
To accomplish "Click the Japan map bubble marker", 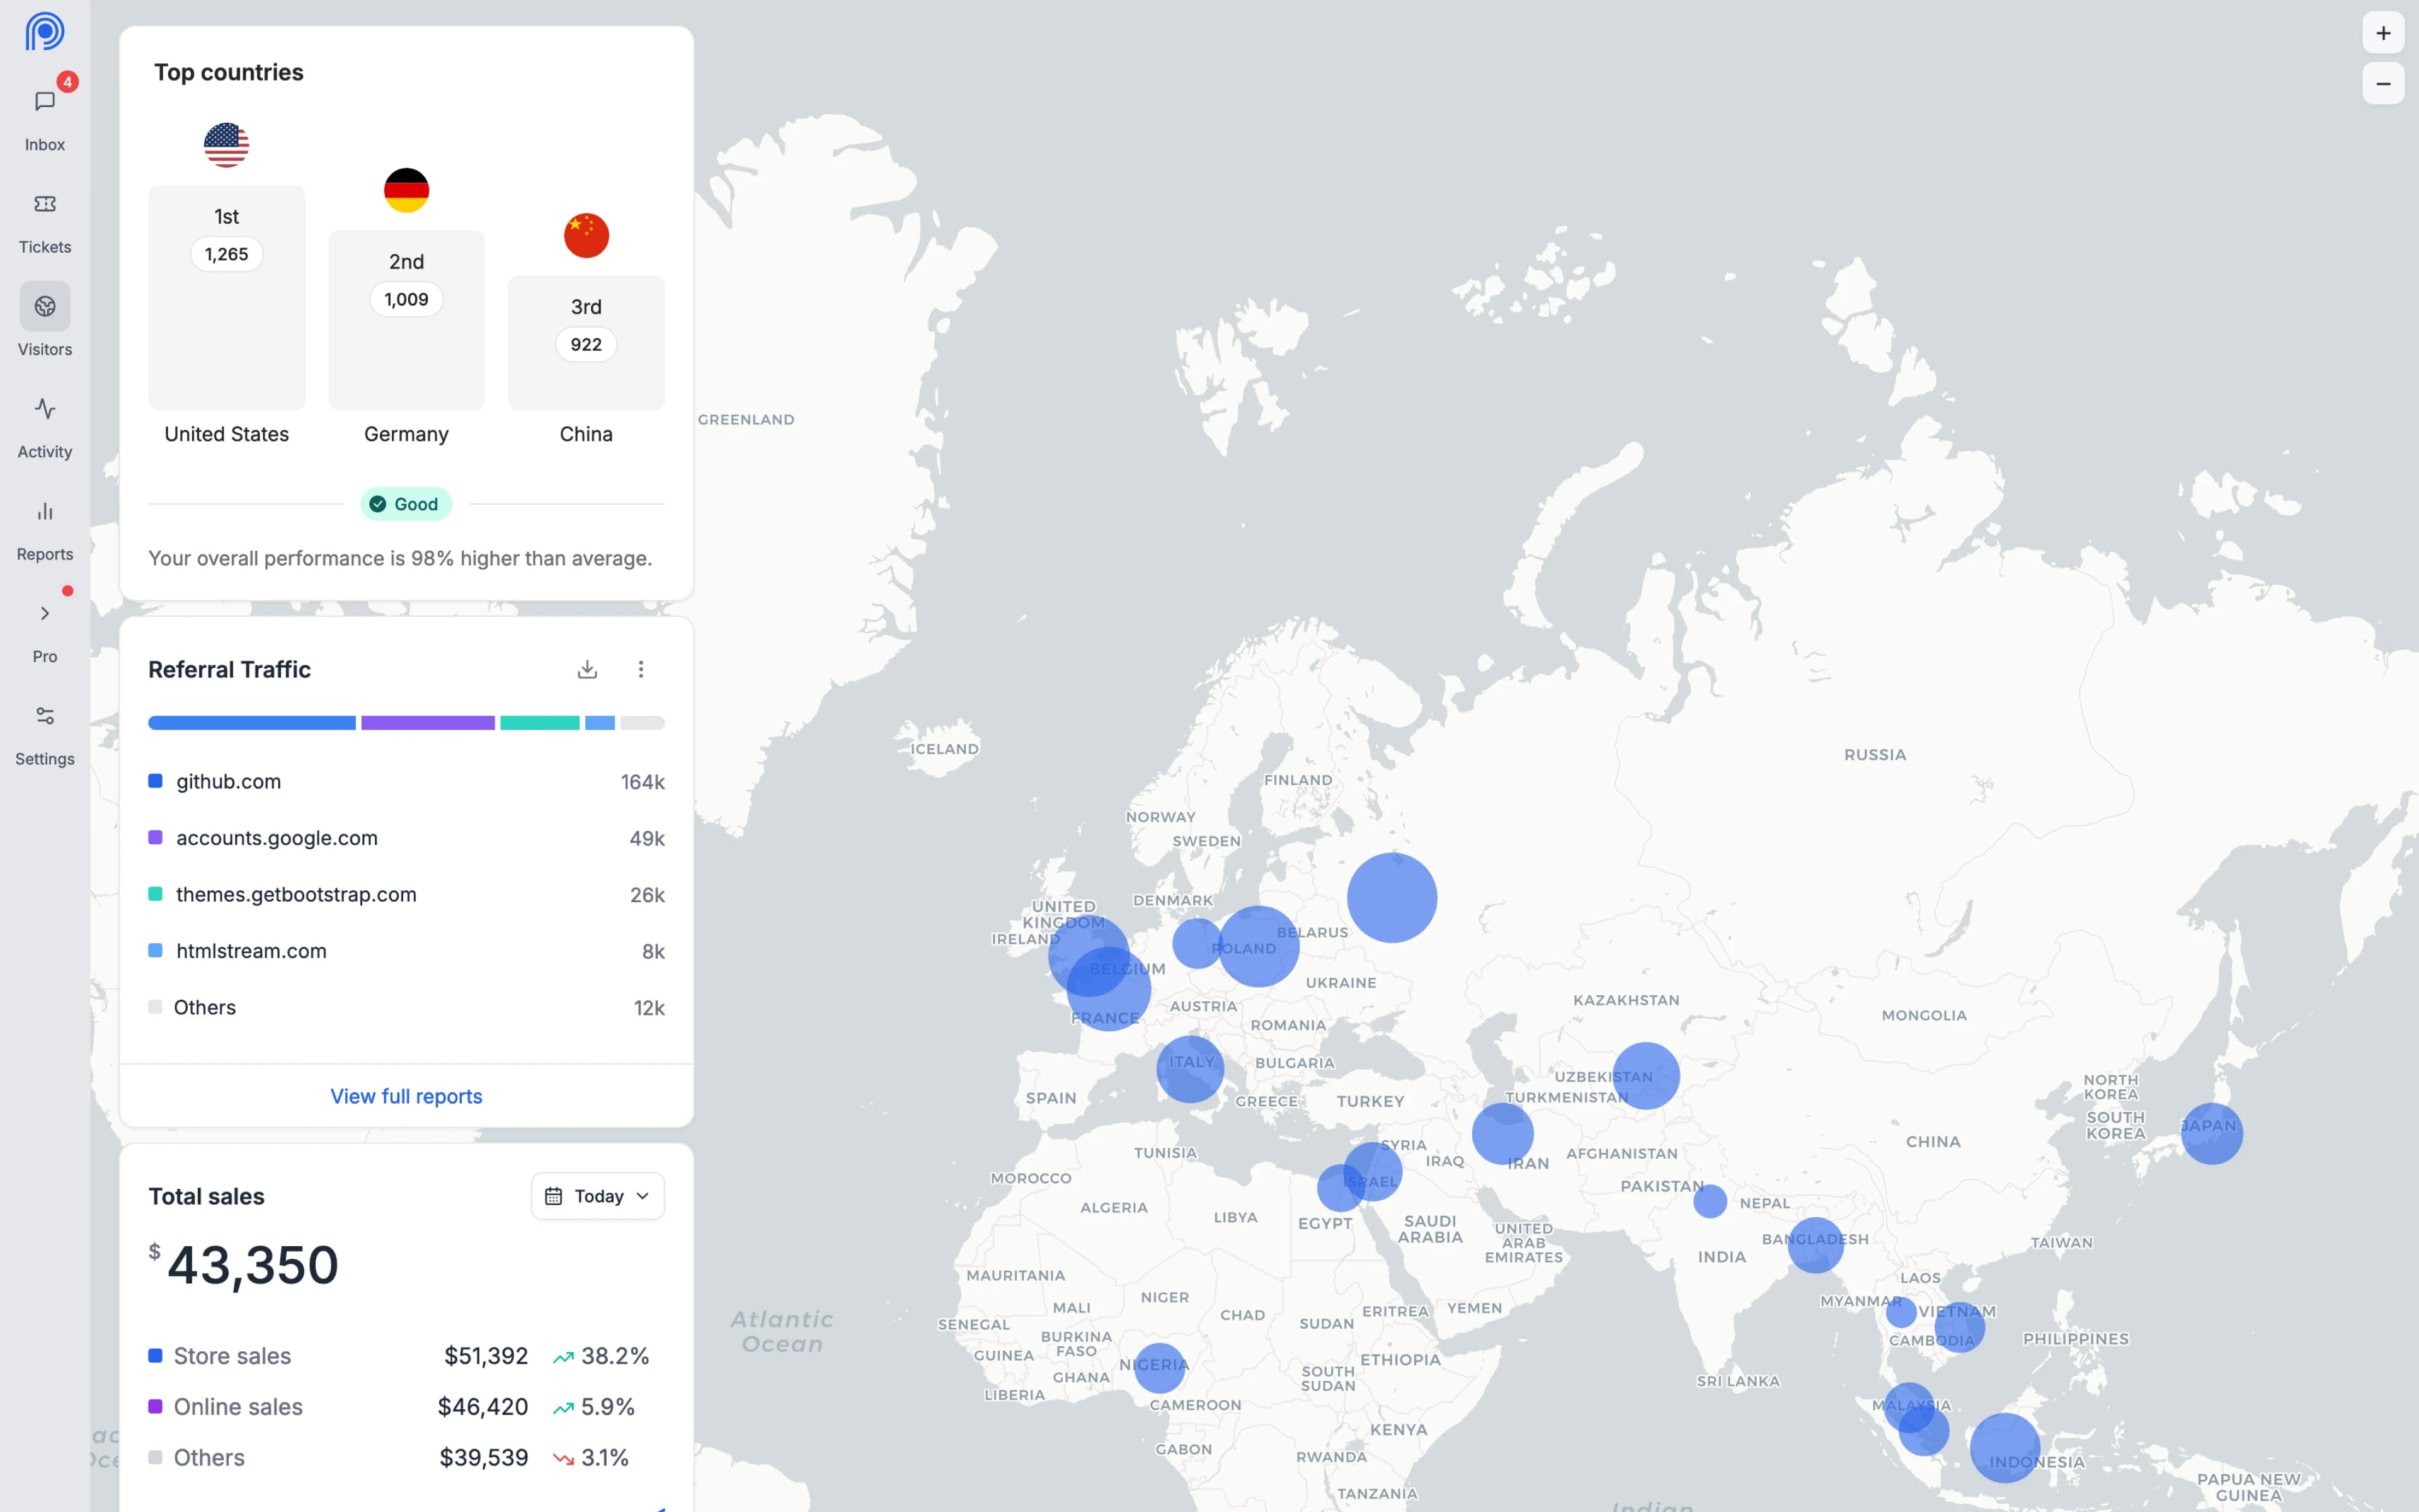I will pos(2211,1133).
